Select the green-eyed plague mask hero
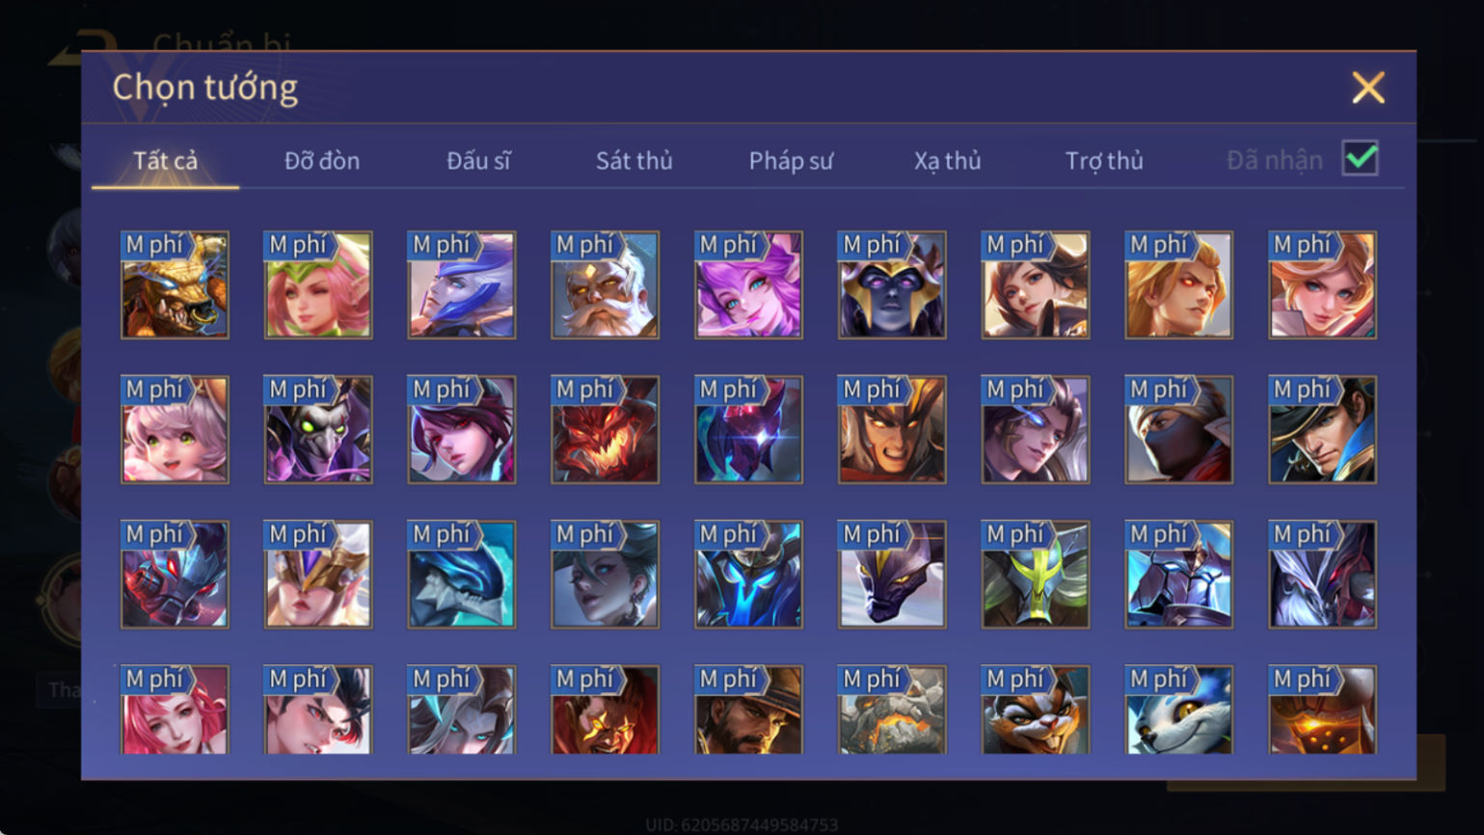The image size is (1484, 835). (318, 429)
